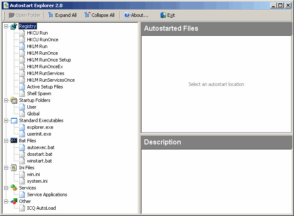Collapse the Ini Files node
294x216 pixels.
[x=6, y=168]
